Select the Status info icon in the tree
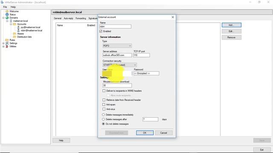This screenshot has height=153, width=273. (x=7, y=14)
